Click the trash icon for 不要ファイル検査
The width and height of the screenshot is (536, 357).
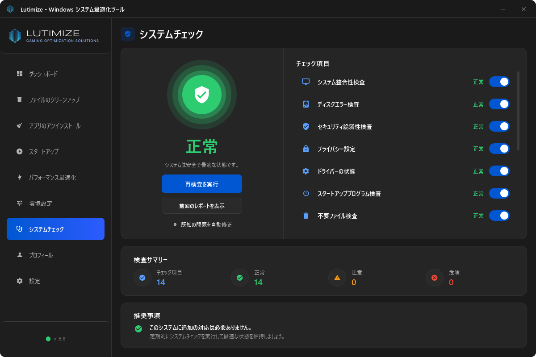tap(306, 216)
